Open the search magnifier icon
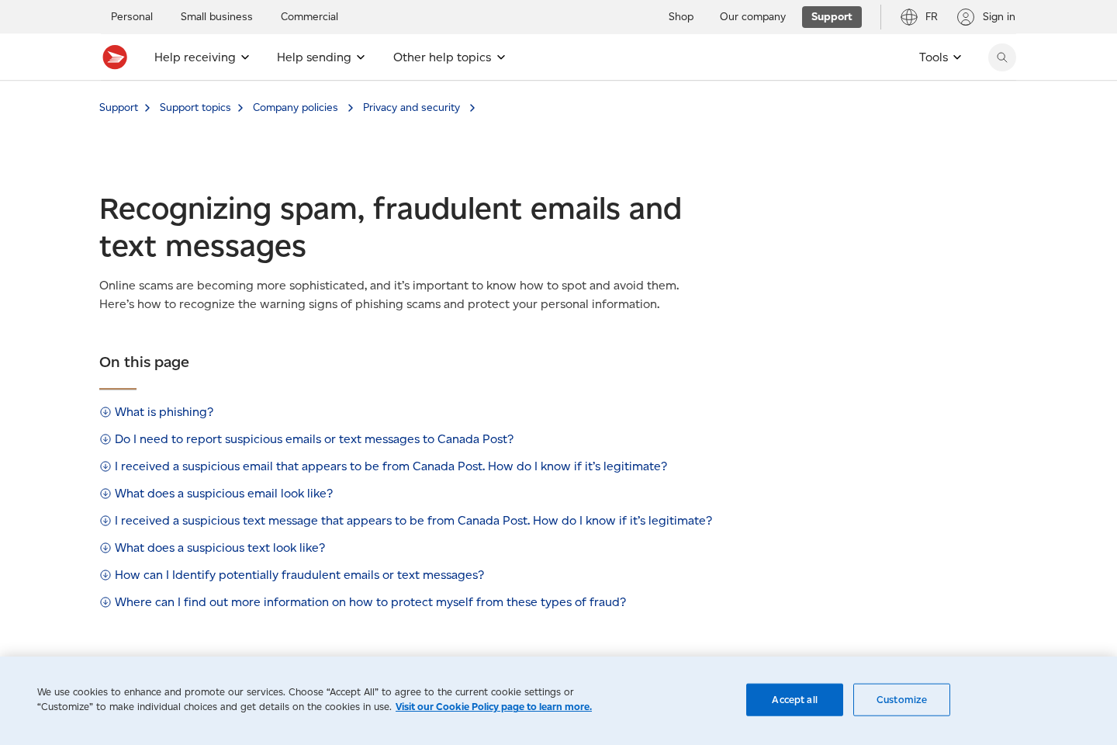The width and height of the screenshot is (1117, 745). 1002,57
